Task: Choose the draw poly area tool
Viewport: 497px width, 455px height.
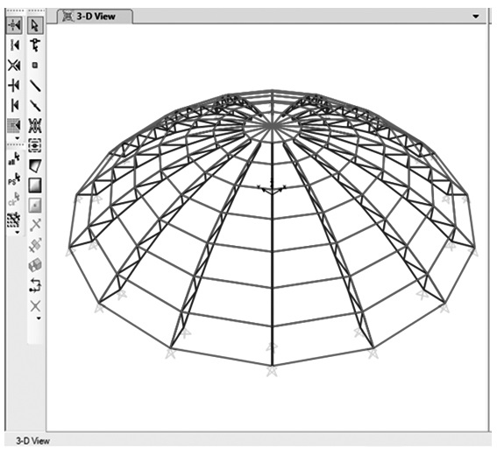Action: (35, 165)
